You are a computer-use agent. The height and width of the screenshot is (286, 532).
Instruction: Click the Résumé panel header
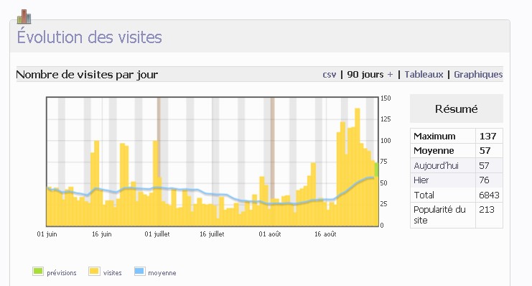457,109
